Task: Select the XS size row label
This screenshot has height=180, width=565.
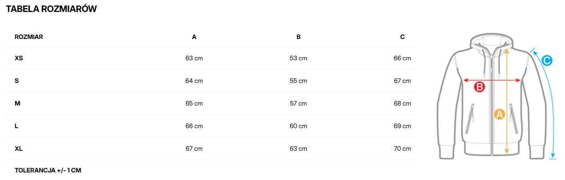Action: click(x=19, y=58)
